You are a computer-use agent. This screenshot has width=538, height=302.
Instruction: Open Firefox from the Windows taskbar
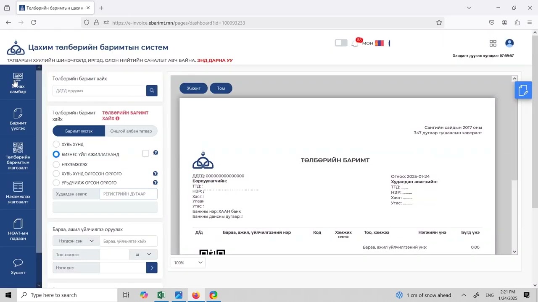pyautogui.click(x=196, y=295)
